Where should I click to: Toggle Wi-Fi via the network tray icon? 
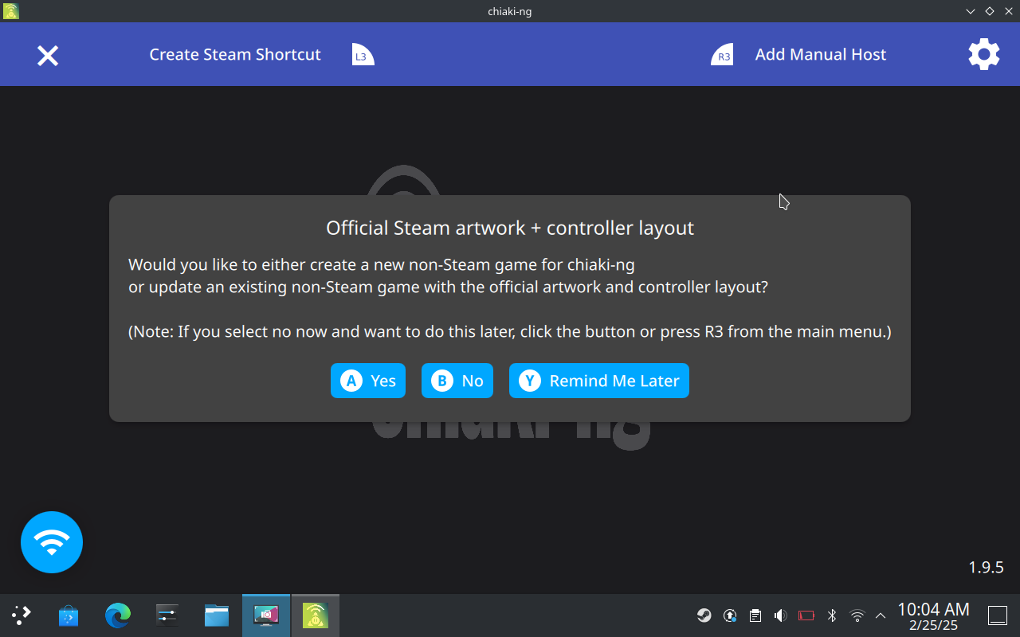point(857,615)
